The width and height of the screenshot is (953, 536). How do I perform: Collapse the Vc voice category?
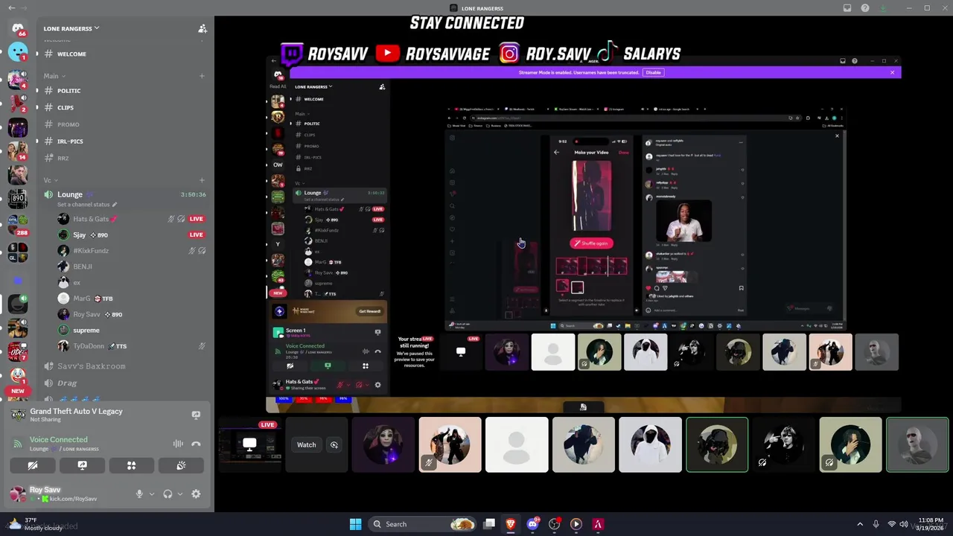50,180
